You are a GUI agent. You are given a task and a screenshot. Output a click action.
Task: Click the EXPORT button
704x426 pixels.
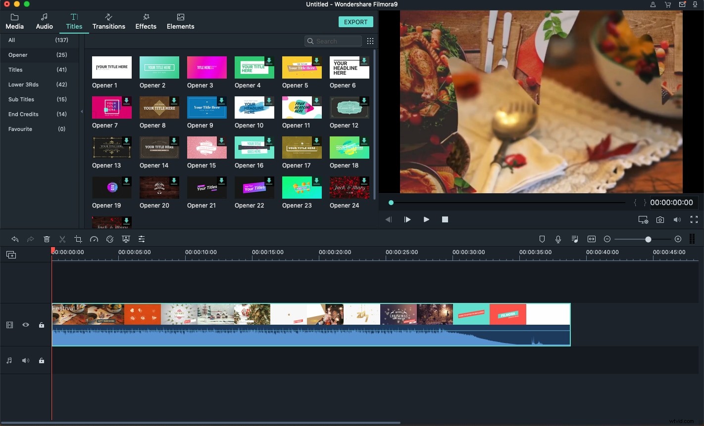pyautogui.click(x=355, y=22)
